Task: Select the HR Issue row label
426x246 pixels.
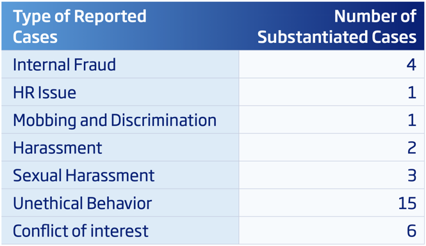Action: [x=45, y=93]
